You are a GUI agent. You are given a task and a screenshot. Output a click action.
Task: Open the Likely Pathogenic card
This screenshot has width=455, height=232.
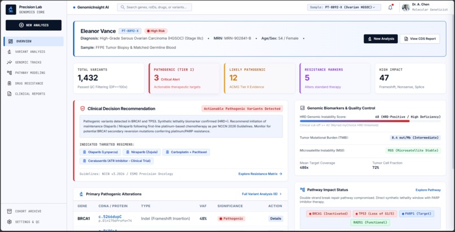point(260,78)
